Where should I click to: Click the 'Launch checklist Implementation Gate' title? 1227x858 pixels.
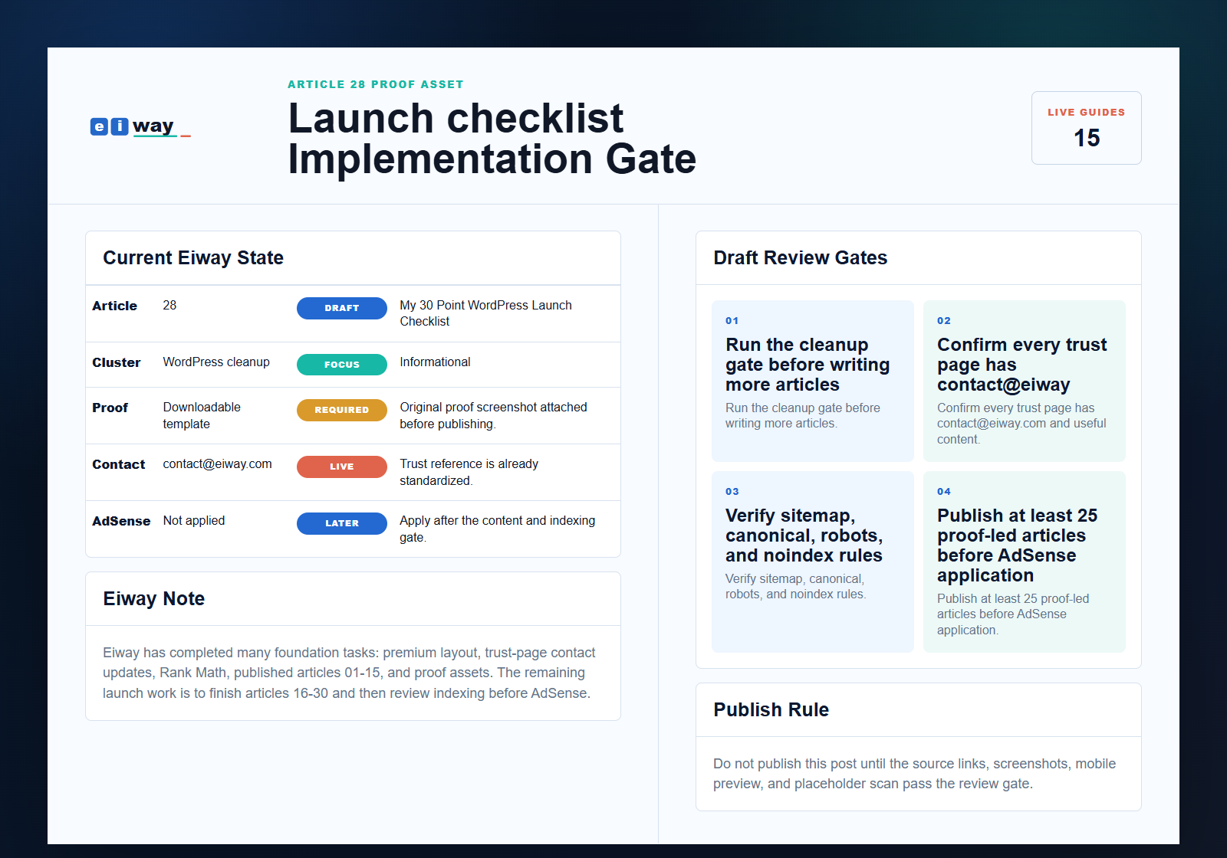[x=492, y=139]
